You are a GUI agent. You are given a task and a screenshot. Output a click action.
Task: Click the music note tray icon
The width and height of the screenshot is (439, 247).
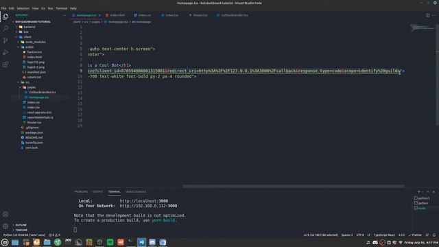[368, 242]
